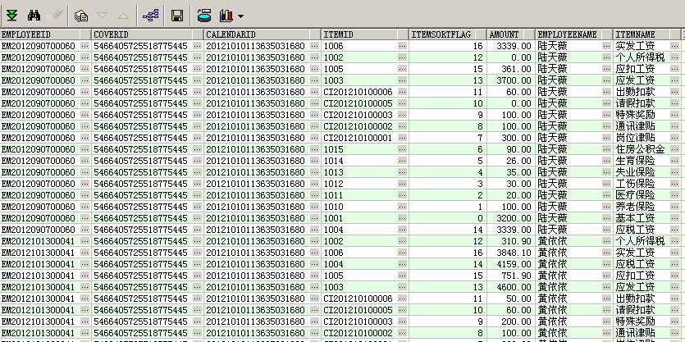Select AMOUNT cell 751.90
The image size is (685, 342).
[511, 276]
